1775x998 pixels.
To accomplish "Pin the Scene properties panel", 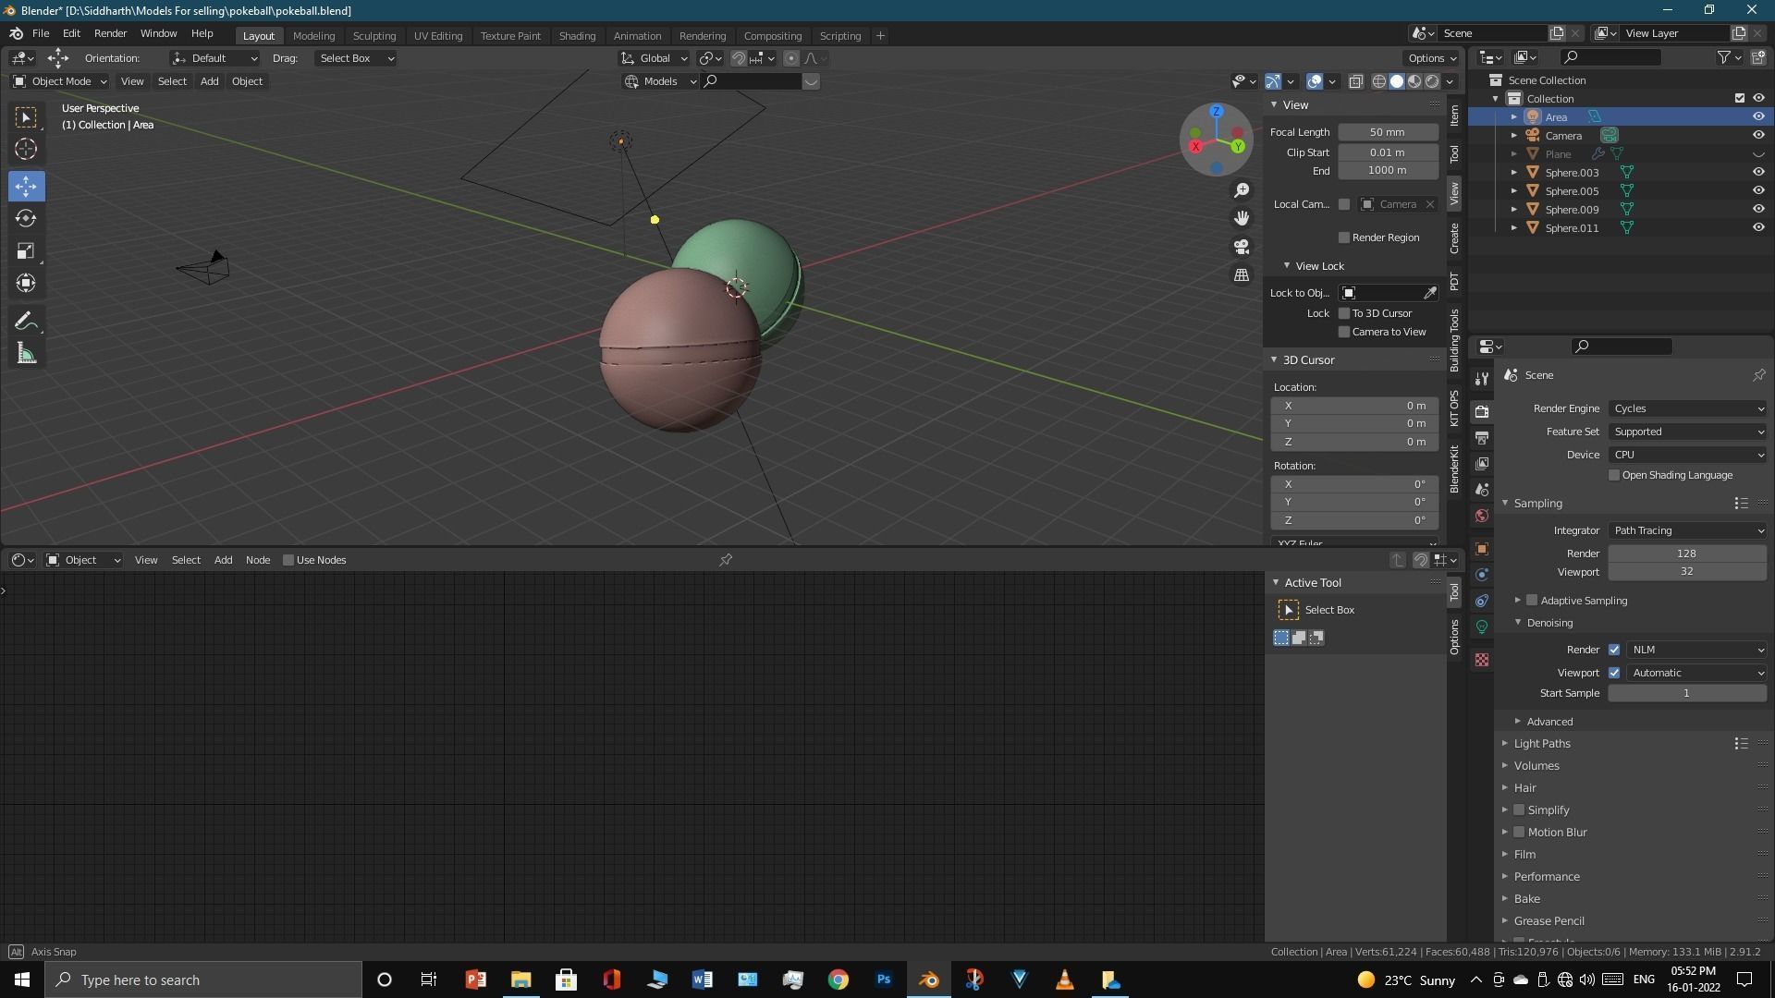I will [x=1758, y=375].
